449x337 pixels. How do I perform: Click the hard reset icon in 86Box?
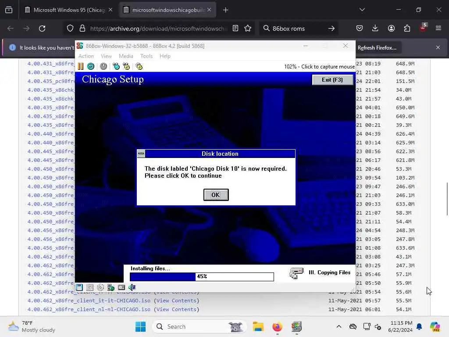tap(91, 67)
